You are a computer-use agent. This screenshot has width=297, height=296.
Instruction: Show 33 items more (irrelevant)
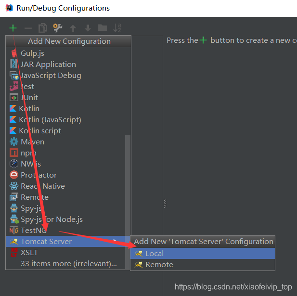[x=65, y=264]
